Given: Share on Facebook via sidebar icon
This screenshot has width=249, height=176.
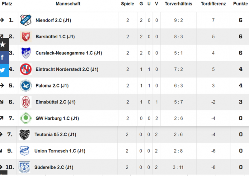Looking at the screenshot, I should [x=3, y=57].
